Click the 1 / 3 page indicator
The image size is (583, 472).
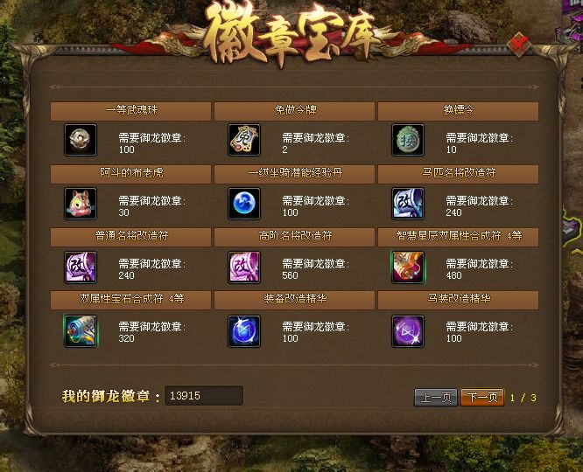tap(523, 398)
